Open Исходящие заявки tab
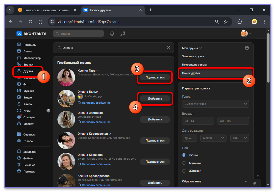This screenshot has height=192, width=275. [x=195, y=65]
